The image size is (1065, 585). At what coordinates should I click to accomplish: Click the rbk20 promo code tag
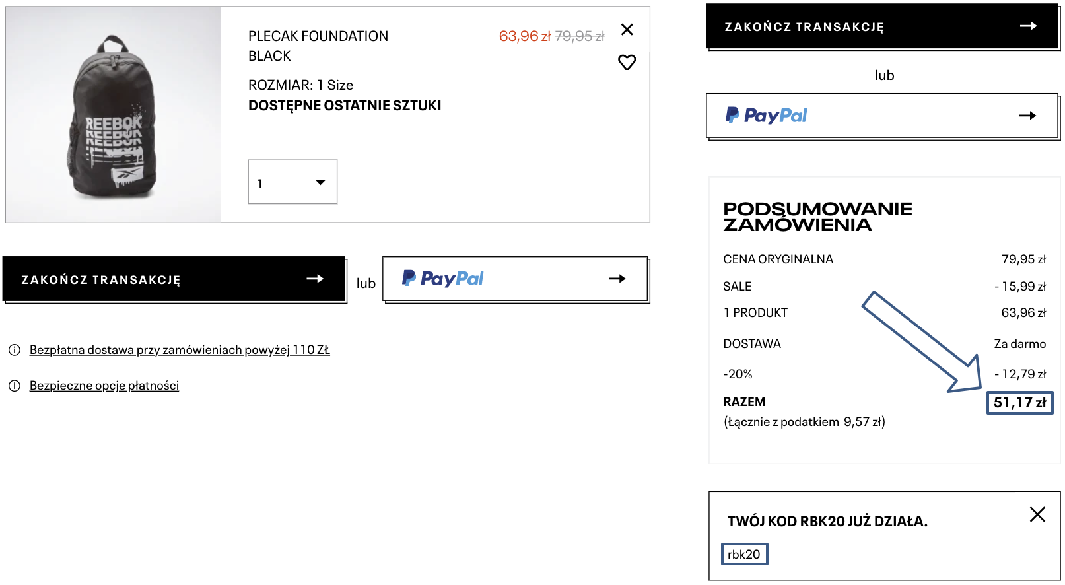click(744, 555)
